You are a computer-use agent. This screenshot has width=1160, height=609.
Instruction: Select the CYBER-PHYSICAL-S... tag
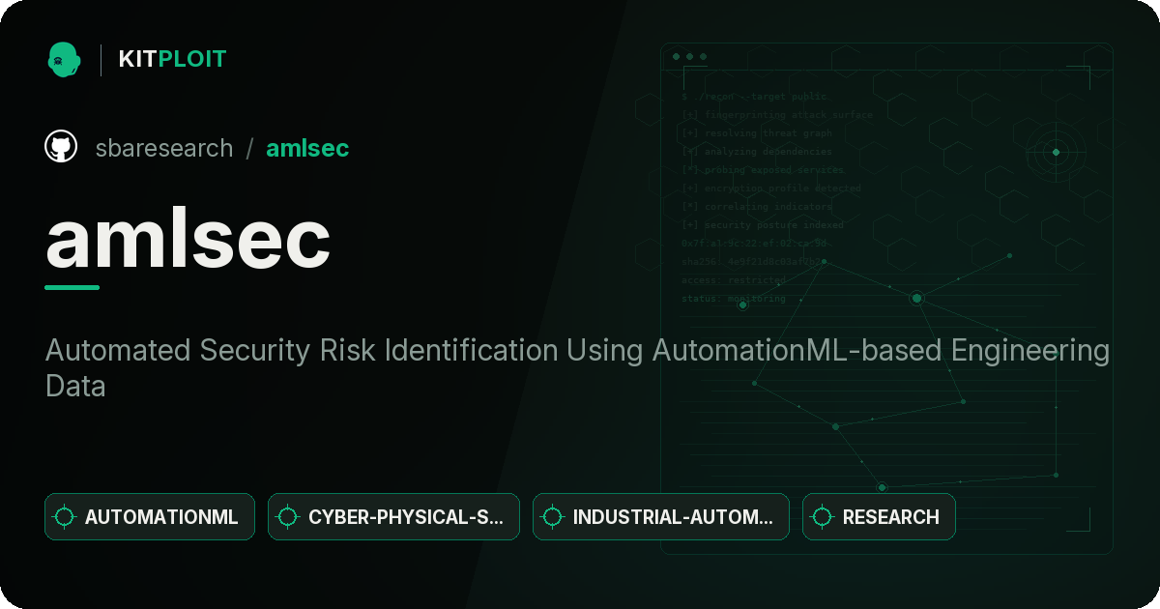[393, 517]
